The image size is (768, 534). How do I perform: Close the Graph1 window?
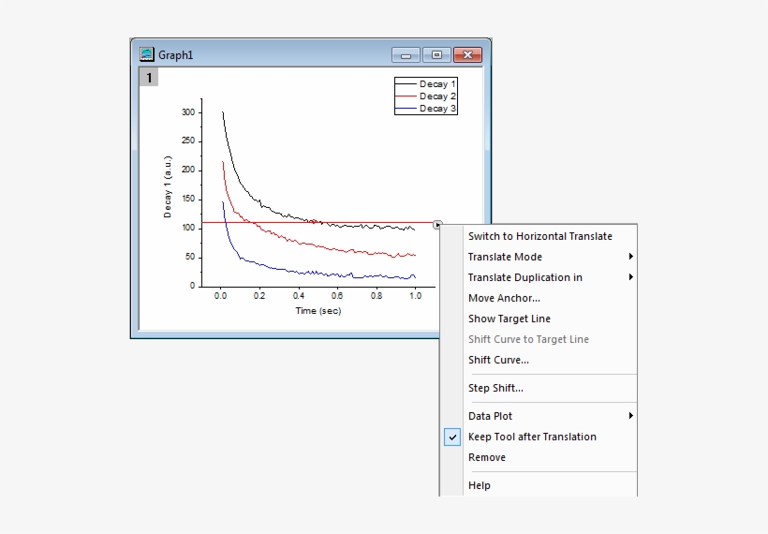[x=467, y=55]
